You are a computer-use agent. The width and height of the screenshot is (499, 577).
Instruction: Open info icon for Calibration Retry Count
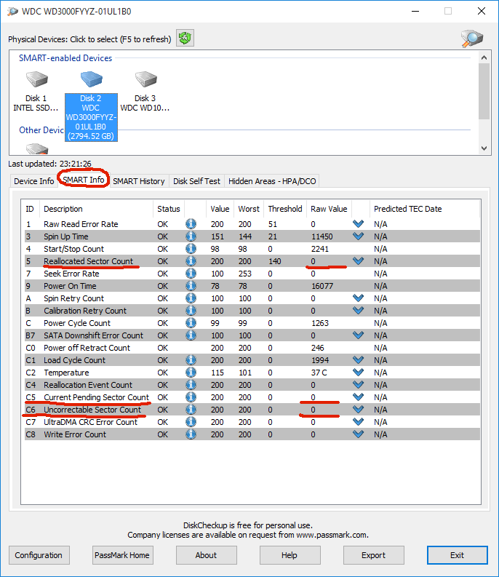tap(191, 311)
